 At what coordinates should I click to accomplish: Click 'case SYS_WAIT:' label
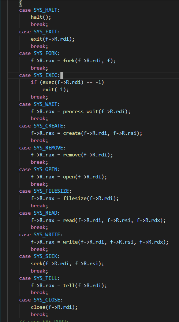coord(40,104)
